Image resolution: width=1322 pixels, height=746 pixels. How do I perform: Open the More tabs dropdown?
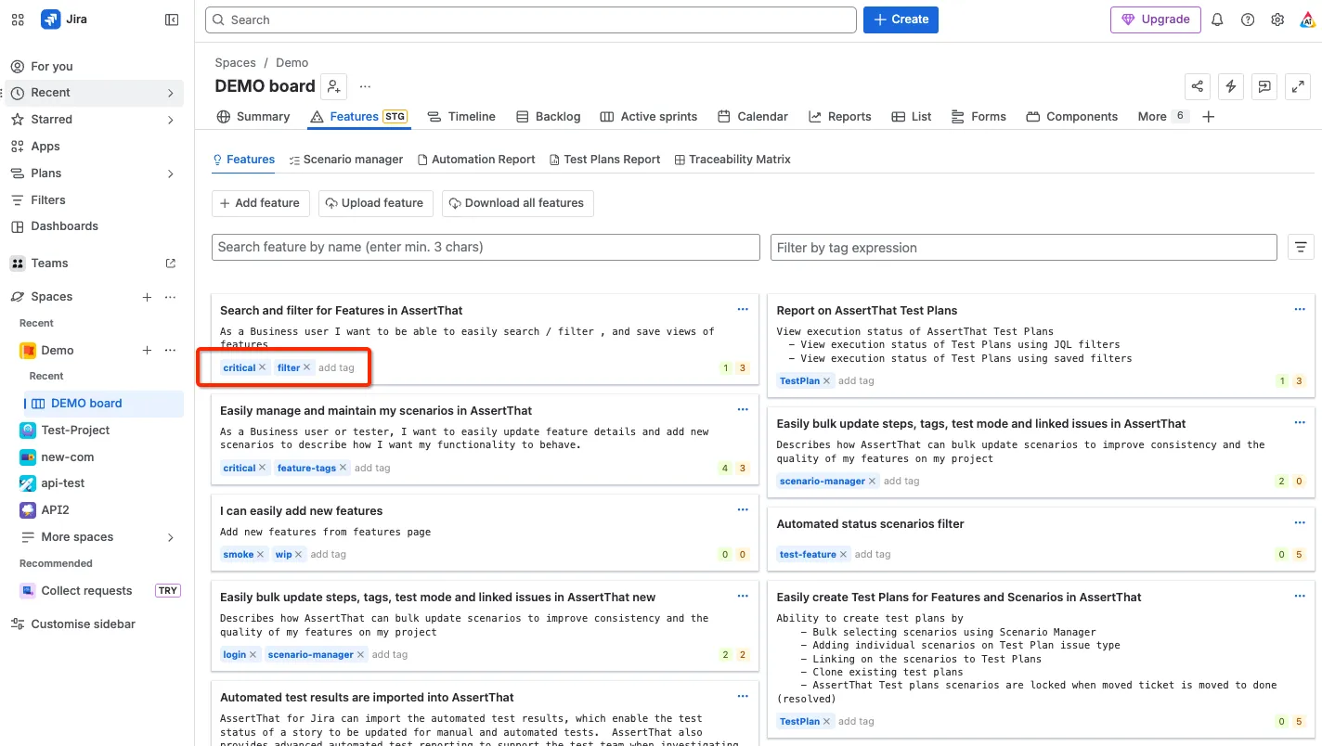coord(1162,116)
